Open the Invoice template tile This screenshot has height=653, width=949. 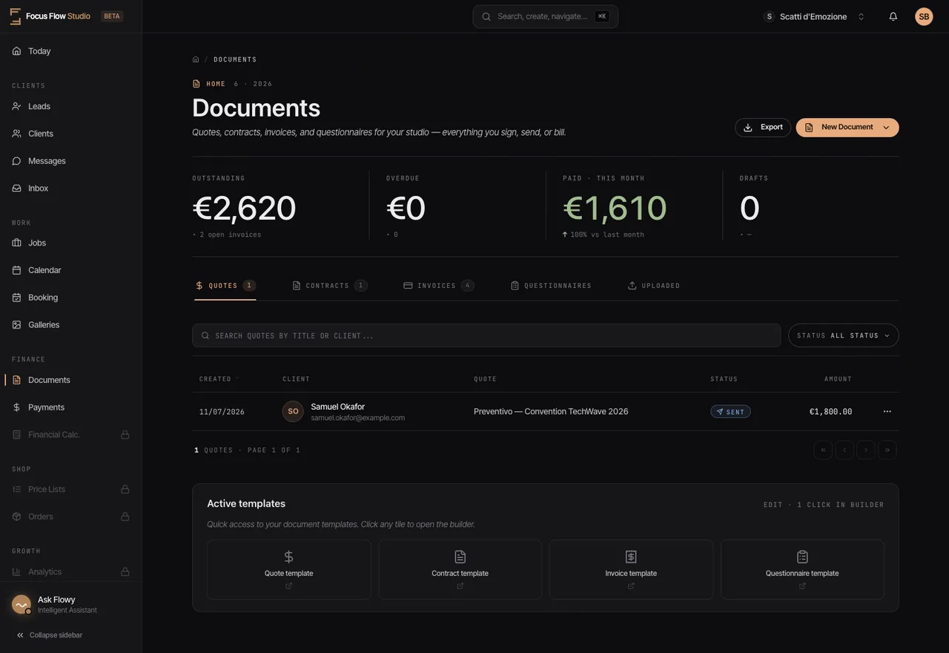pyautogui.click(x=631, y=569)
